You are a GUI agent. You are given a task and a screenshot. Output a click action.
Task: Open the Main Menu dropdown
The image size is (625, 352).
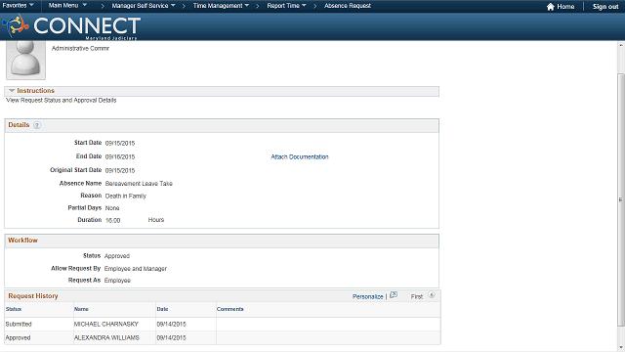pos(67,6)
